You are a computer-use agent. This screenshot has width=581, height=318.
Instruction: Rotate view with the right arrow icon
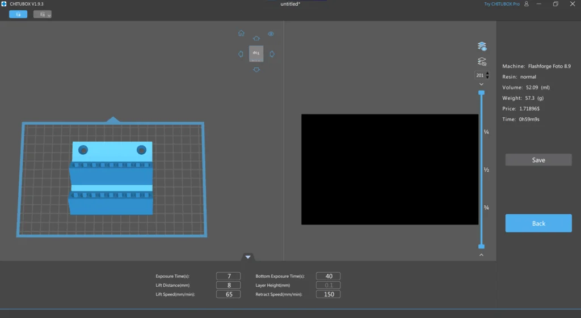click(272, 54)
